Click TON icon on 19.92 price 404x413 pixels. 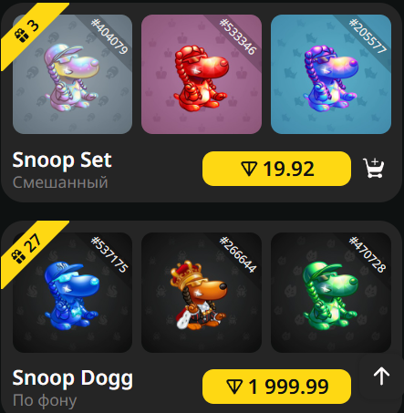249,169
